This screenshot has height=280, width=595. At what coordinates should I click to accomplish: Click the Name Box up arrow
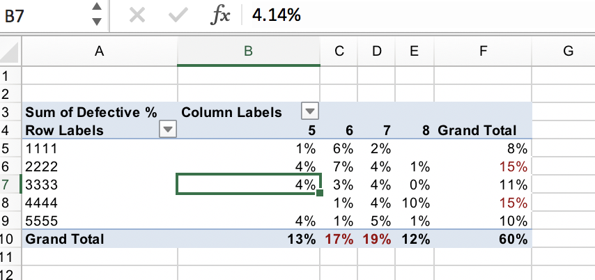[97, 7]
